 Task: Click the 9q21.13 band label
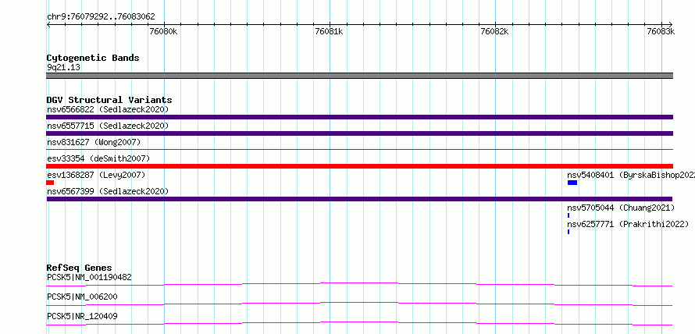click(x=63, y=68)
